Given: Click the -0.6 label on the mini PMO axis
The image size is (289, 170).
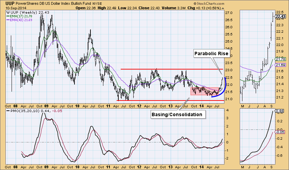Looking at the screenshot, I should point(280,155).
